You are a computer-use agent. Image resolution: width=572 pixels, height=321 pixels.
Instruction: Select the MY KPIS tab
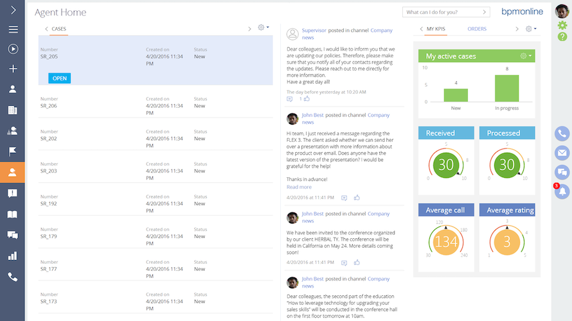(x=435, y=29)
